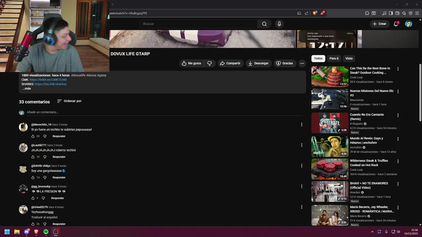Screen dimensions: 422x237
Task: Open the Brave VPN shield icon
Action: point(410,13)
